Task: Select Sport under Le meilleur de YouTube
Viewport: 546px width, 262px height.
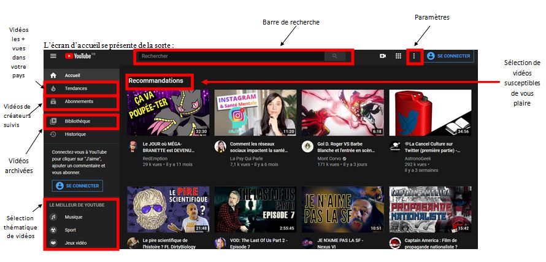Action: 82,230
